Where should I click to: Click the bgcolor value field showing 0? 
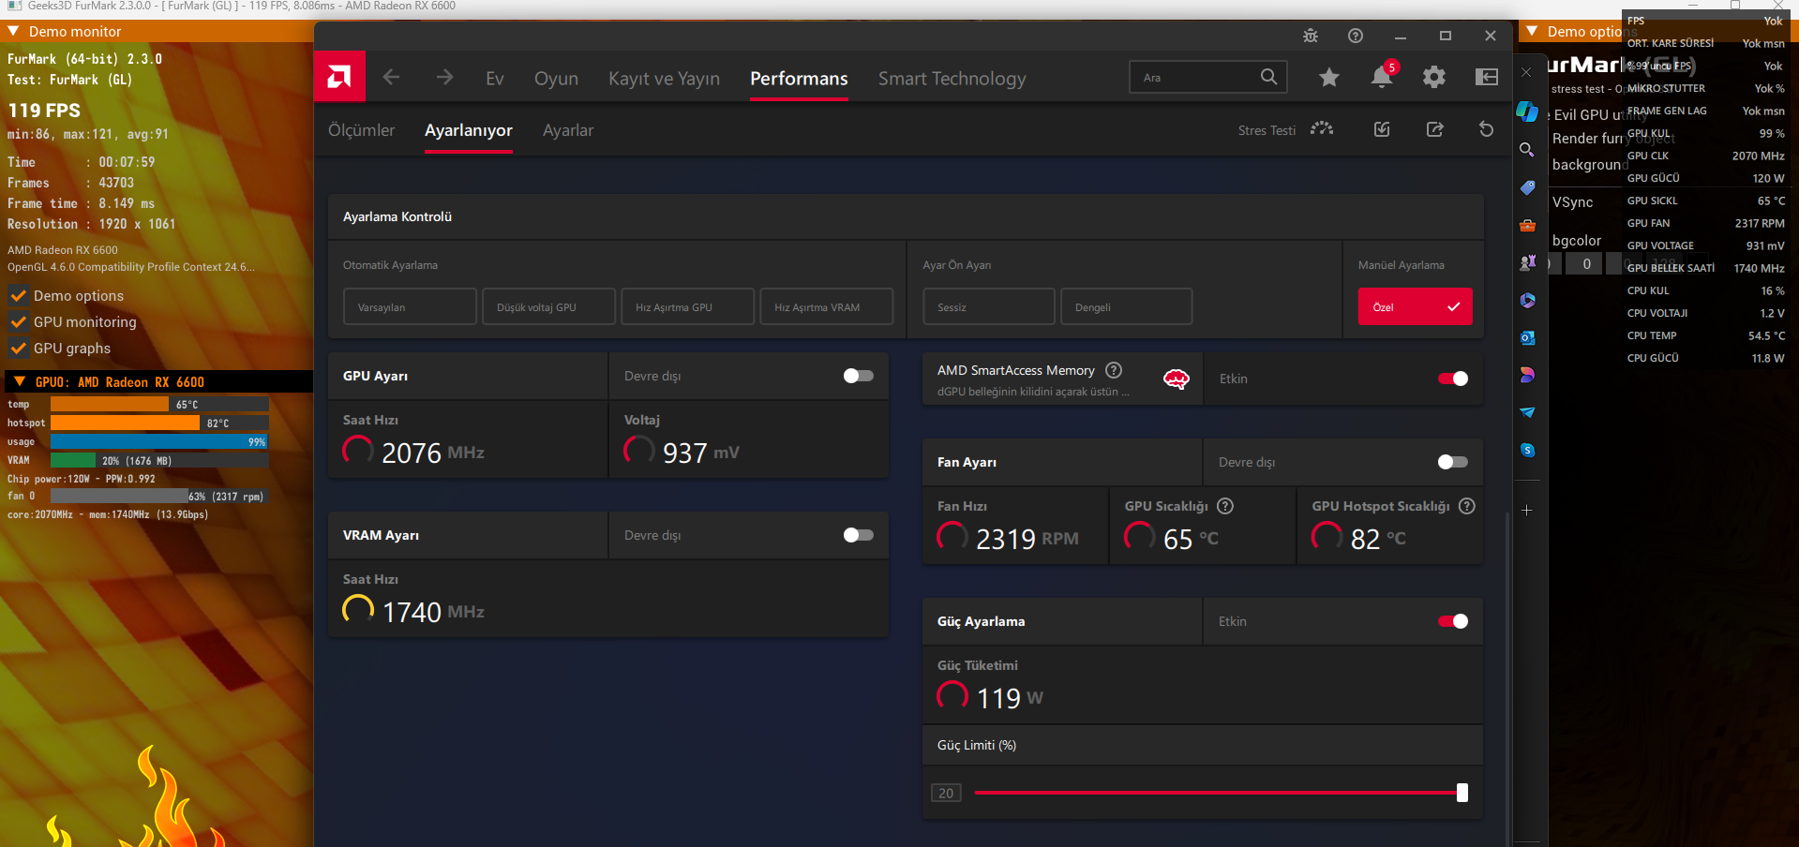coord(1586,264)
